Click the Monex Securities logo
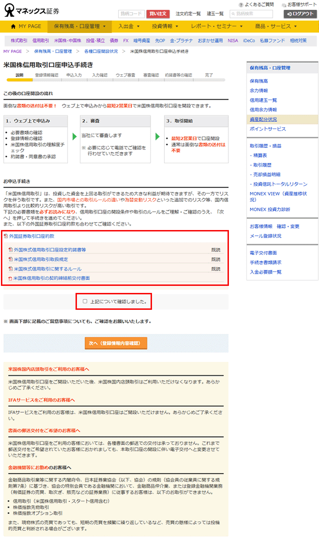The height and width of the screenshot is (545, 319). click(x=31, y=10)
